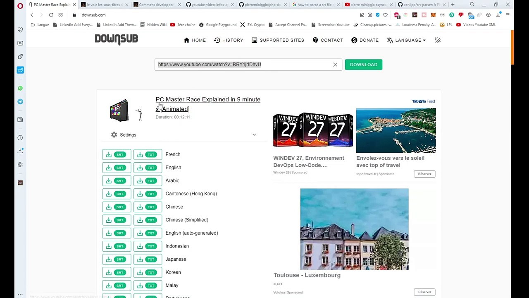Download French subtitles as SRT
The image size is (529, 298).
117,154
